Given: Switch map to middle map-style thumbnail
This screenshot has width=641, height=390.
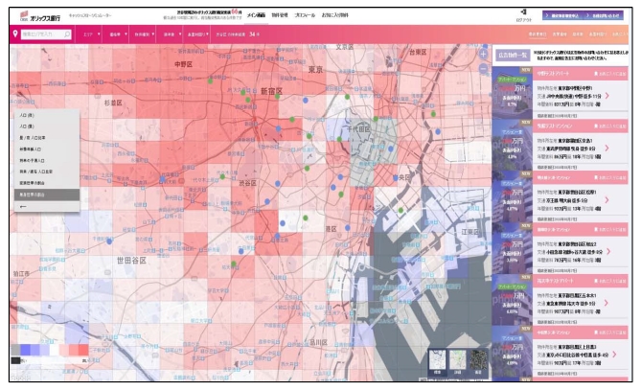Looking at the screenshot, I should pyautogui.click(x=457, y=361).
